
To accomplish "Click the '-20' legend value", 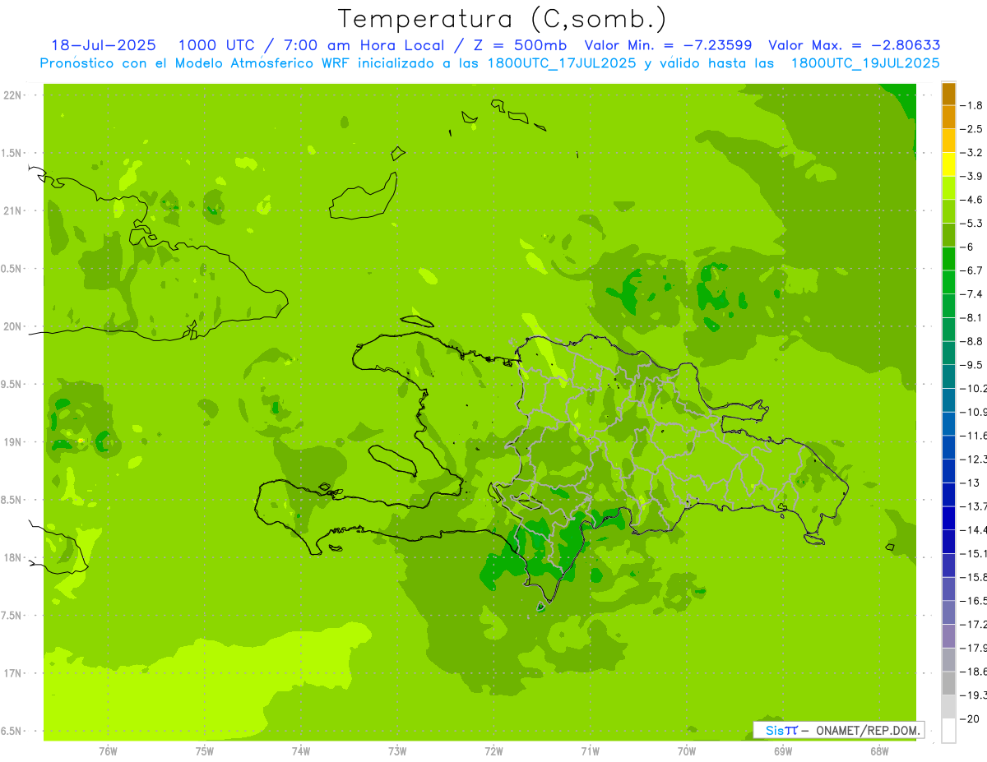I will 971,719.
